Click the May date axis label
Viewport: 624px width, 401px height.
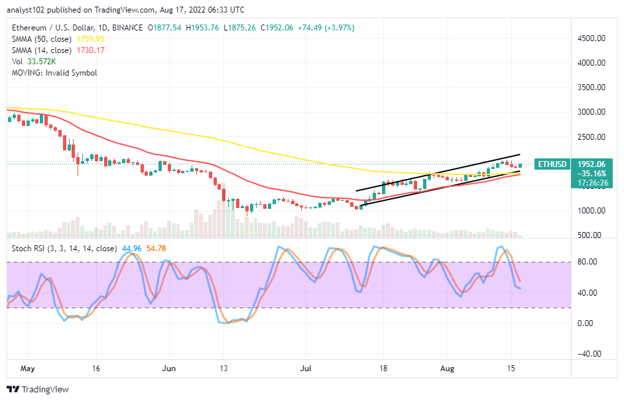click(x=27, y=369)
